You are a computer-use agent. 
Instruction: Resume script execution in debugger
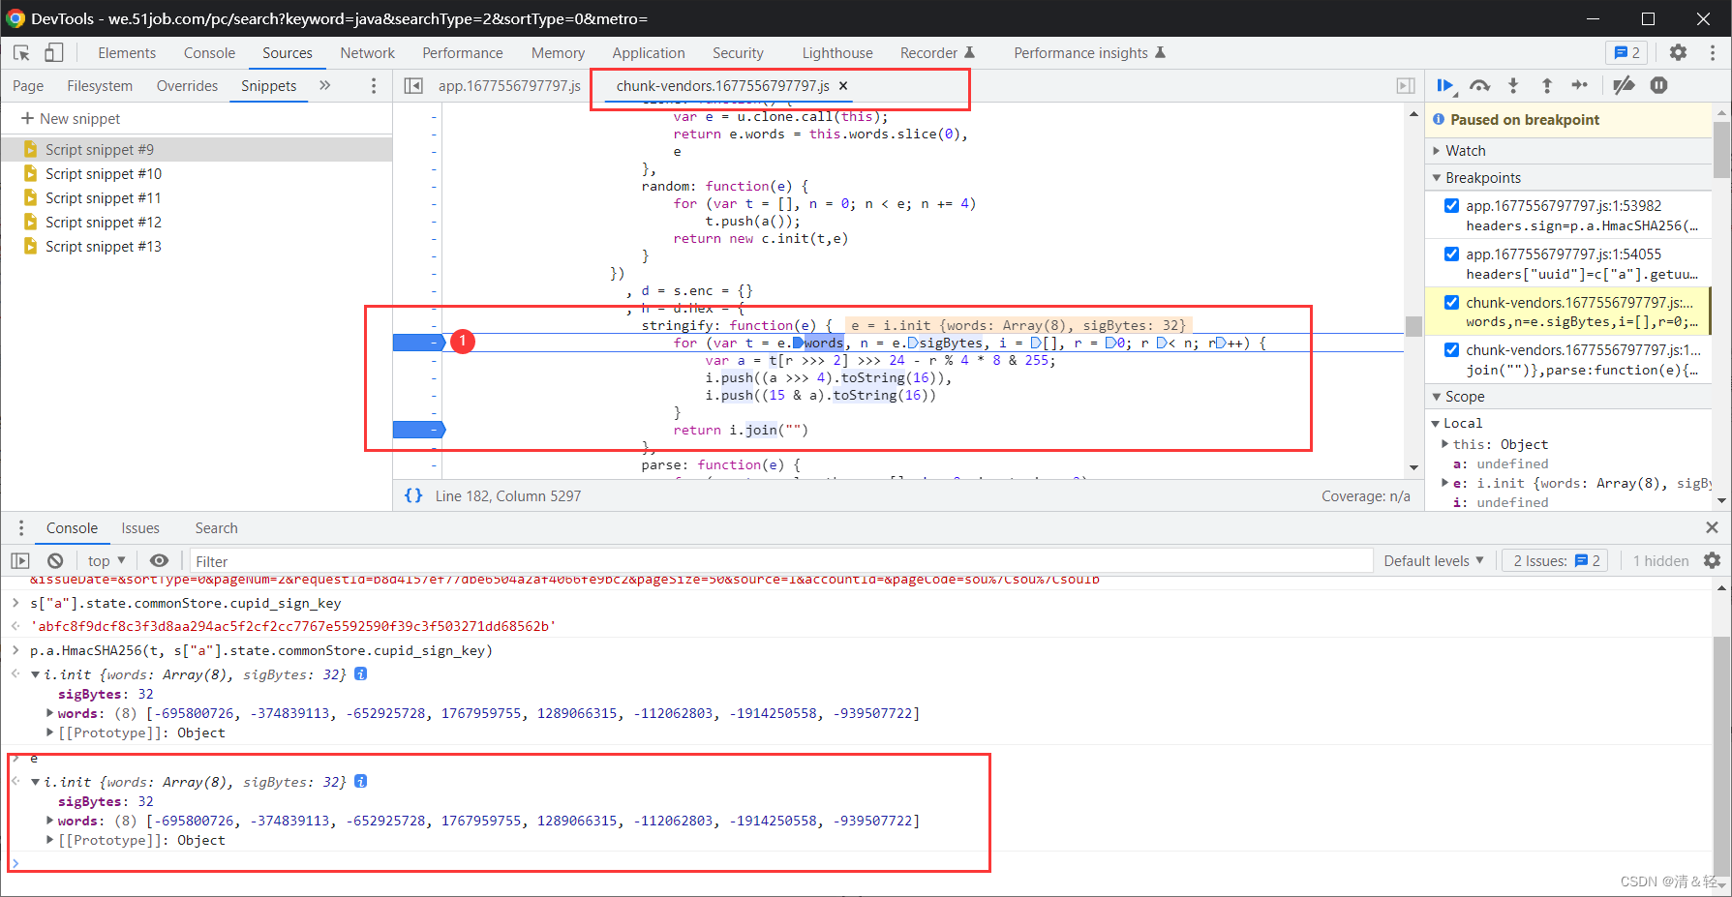(x=1444, y=86)
